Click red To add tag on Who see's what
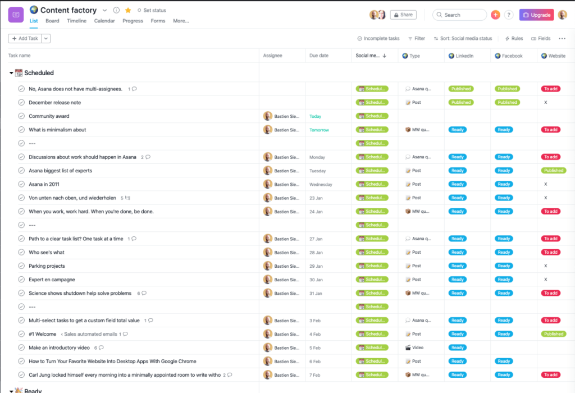The image size is (575, 393). pos(550,253)
